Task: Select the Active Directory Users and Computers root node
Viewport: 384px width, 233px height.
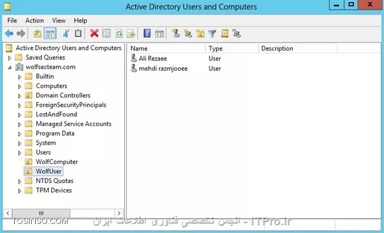Action: [x=69, y=48]
